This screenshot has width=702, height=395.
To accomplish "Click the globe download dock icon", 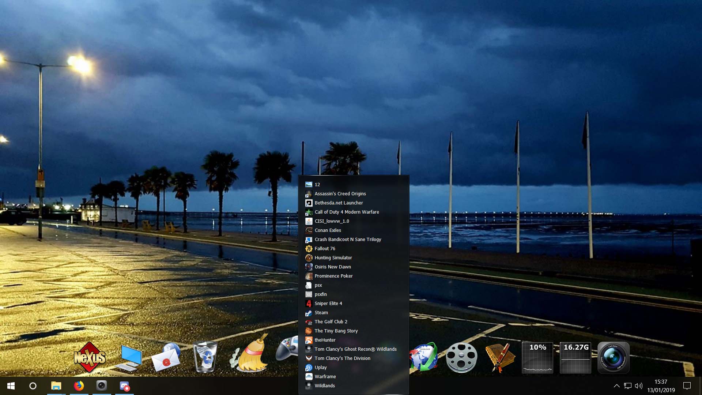I will [x=423, y=357].
